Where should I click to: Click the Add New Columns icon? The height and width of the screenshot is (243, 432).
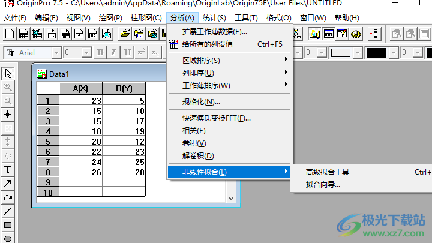pos(374,34)
